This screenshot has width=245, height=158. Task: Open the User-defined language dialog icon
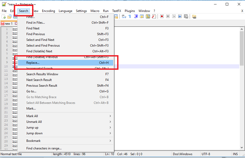coord(142,16)
